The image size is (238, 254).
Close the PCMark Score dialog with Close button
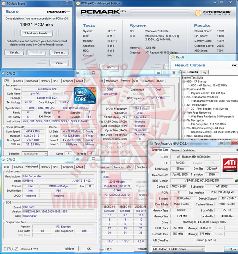(x=59, y=63)
